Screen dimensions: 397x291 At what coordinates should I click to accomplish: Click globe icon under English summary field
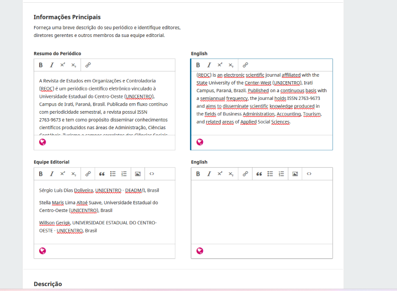(200, 142)
